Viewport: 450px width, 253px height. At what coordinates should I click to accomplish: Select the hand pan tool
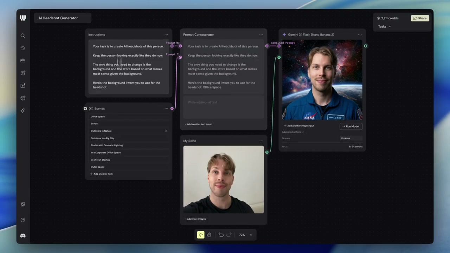click(209, 235)
